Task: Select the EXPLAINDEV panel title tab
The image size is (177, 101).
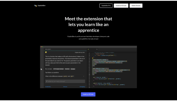Action: click(48, 49)
